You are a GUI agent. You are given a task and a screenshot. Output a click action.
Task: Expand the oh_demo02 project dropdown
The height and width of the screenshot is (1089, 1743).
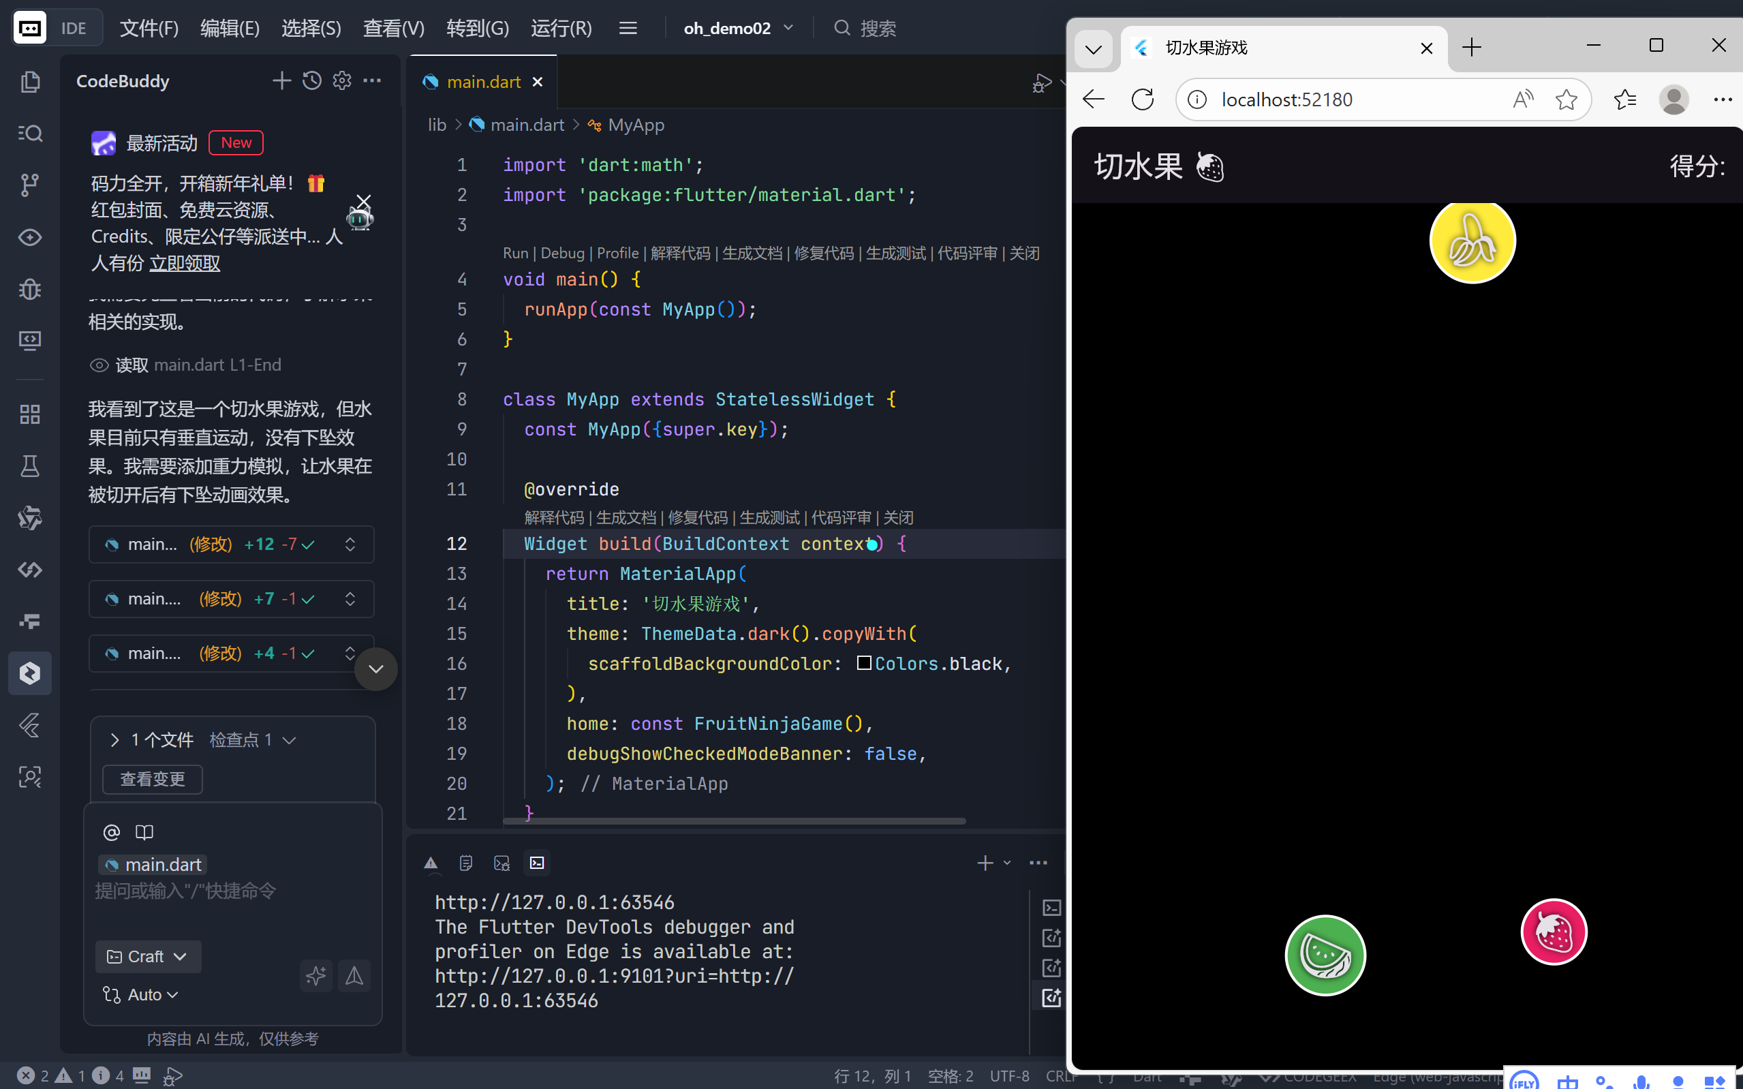coord(738,28)
